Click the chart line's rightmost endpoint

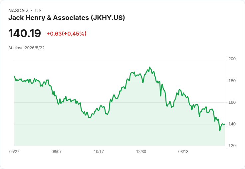point(225,124)
